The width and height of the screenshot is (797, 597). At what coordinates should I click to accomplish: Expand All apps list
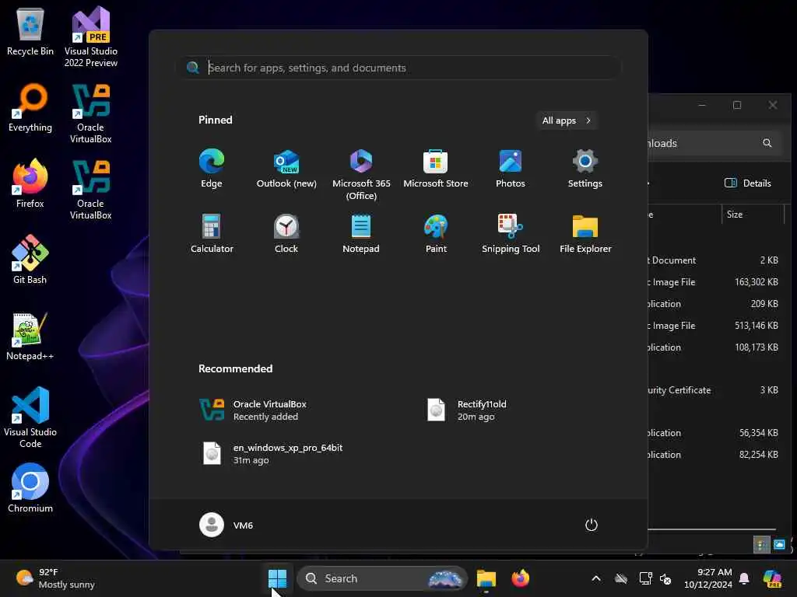tap(566, 120)
